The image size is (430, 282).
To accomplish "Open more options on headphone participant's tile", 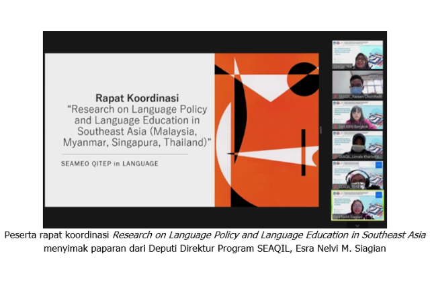I will click(378, 164).
